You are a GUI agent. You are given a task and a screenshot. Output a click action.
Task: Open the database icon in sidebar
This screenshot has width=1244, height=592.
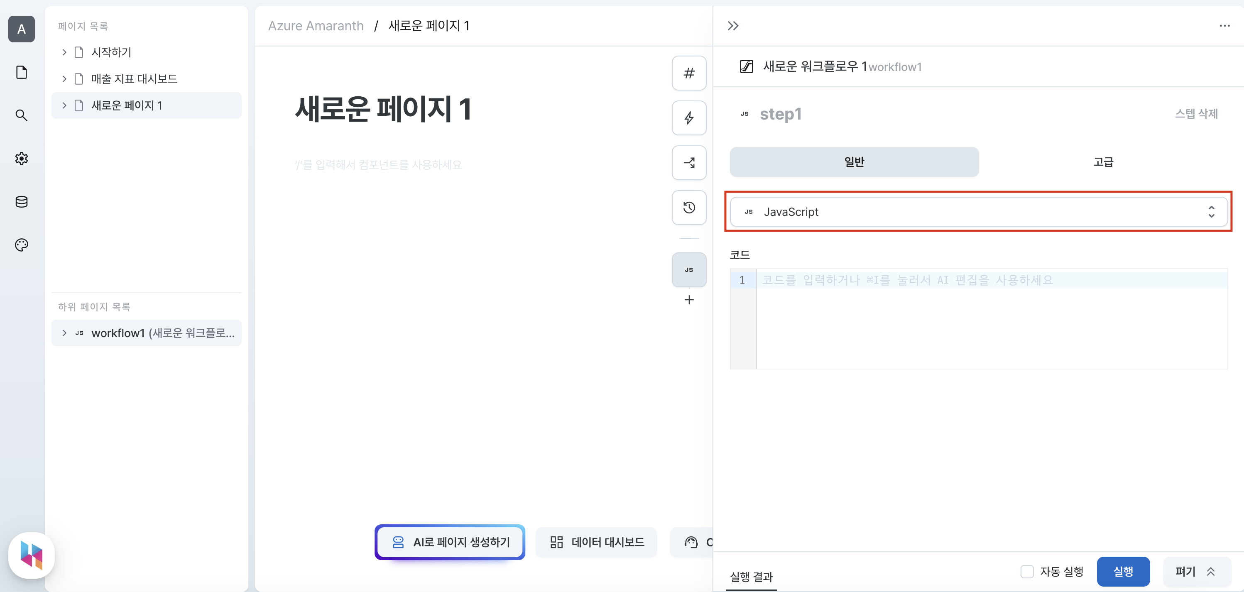[x=21, y=202]
